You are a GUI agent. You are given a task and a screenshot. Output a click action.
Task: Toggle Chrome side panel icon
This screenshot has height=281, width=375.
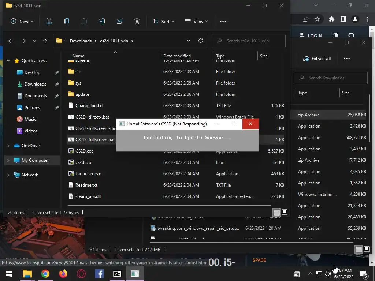(x=344, y=19)
